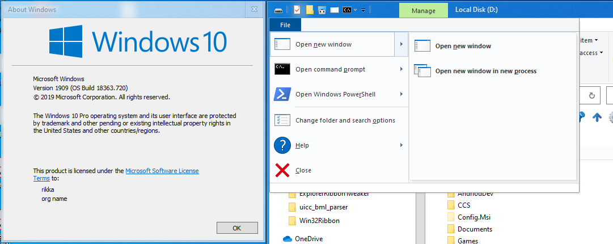Click the white rectangle icon beside the command prompt icon
Screen dimensions: 613x244
(x=334, y=10)
